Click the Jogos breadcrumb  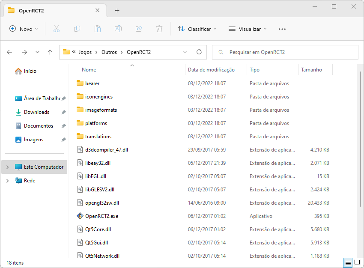(85, 52)
